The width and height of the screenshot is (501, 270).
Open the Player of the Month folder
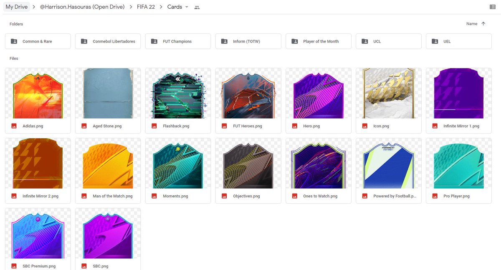tap(319, 41)
